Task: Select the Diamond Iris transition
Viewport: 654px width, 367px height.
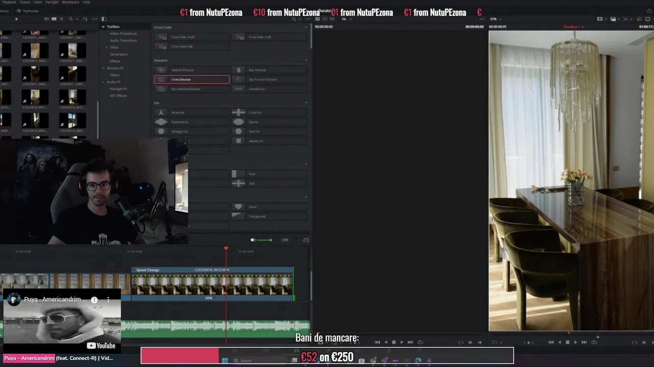Action: (x=192, y=122)
